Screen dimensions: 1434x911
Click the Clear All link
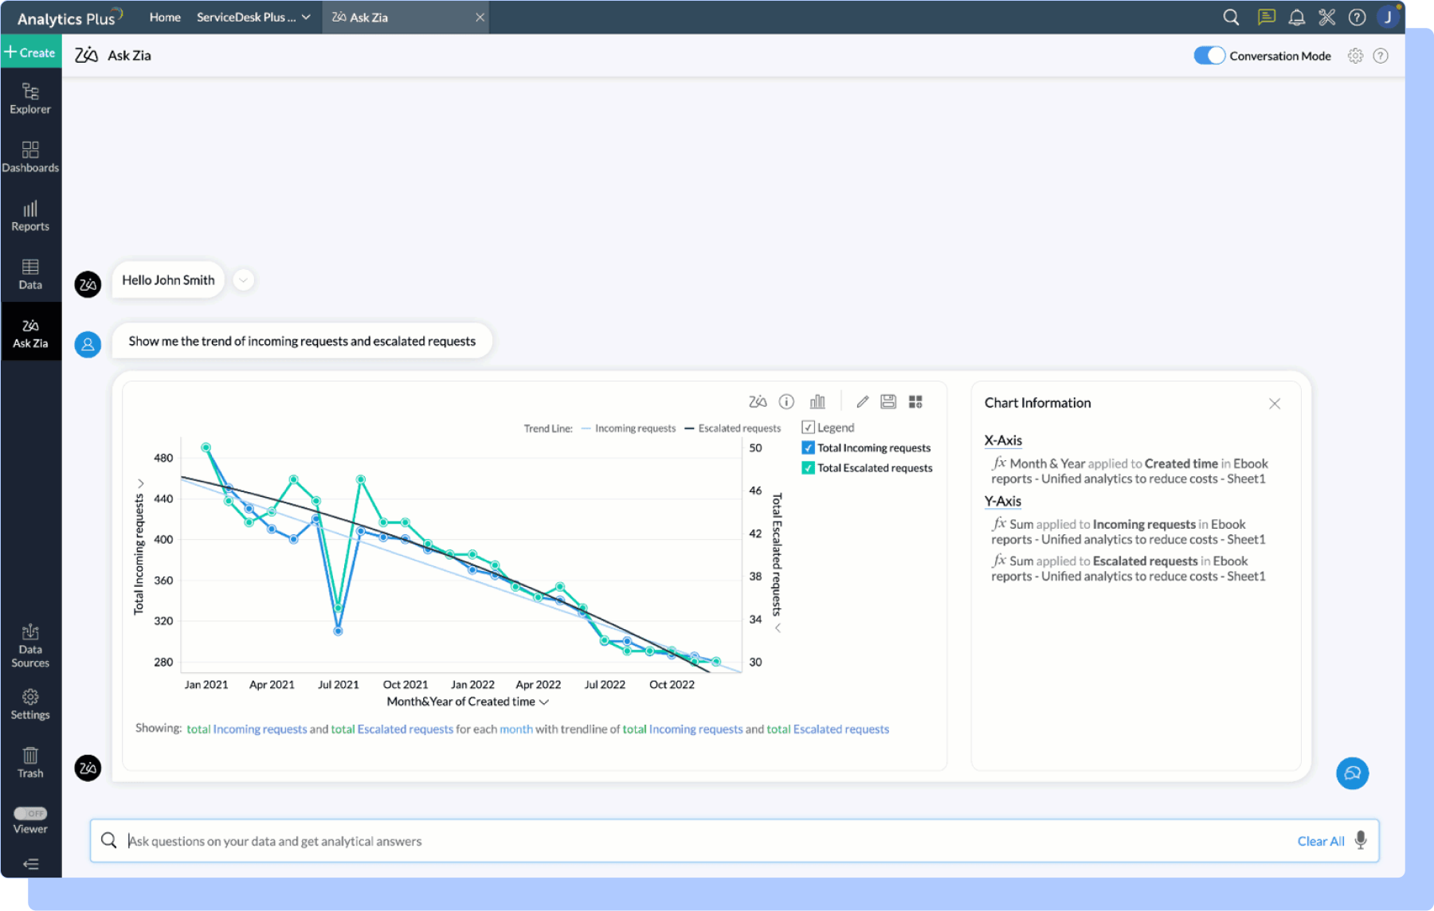coord(1320,841)
